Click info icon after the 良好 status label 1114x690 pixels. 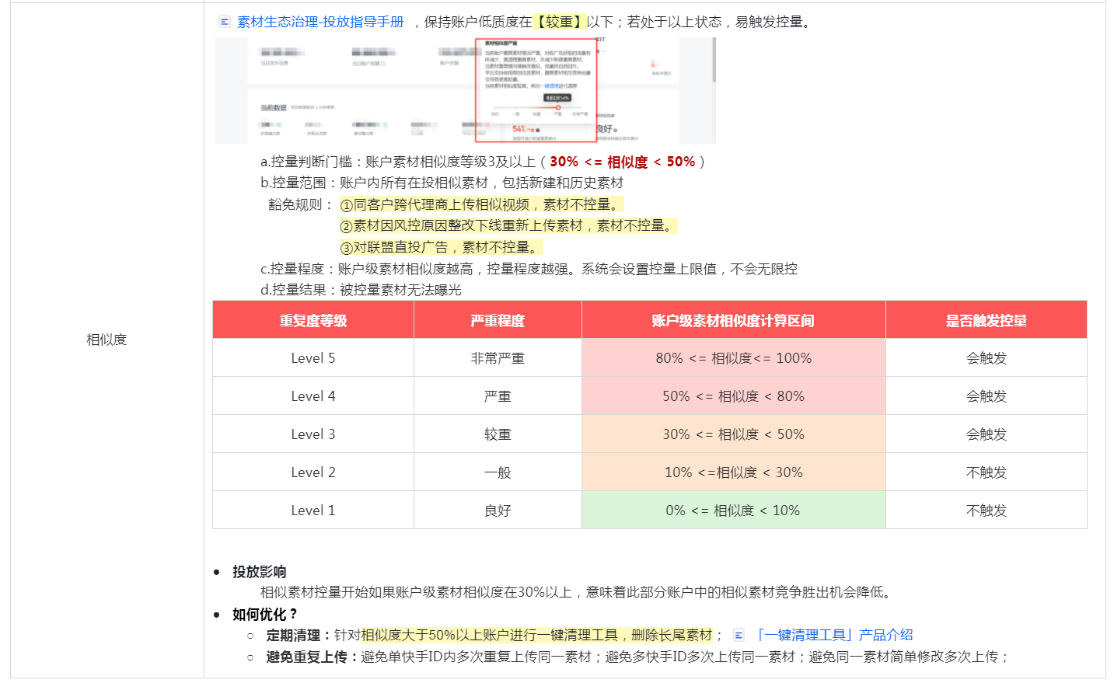click(x=616, y=130)
